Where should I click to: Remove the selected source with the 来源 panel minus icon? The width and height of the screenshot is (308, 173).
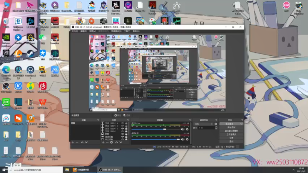click(x=107, y=142)
